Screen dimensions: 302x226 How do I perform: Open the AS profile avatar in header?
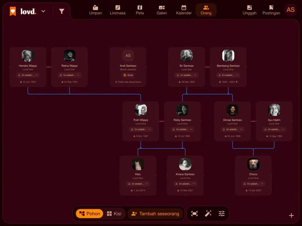[x=290, y=10]
